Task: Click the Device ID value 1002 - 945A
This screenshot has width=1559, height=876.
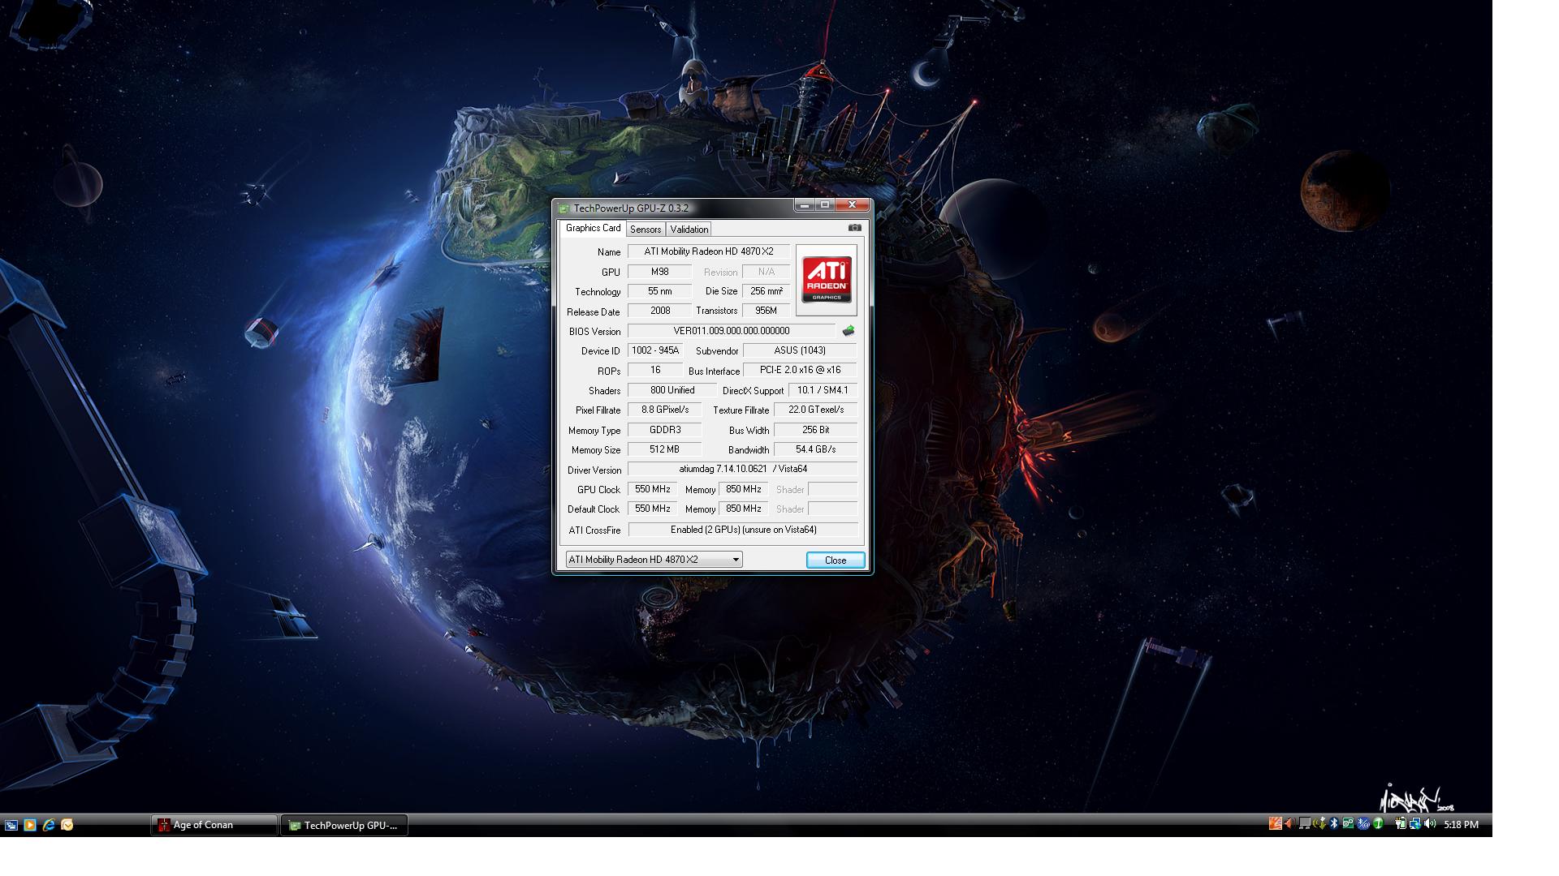Action: (x=655, y=350)
